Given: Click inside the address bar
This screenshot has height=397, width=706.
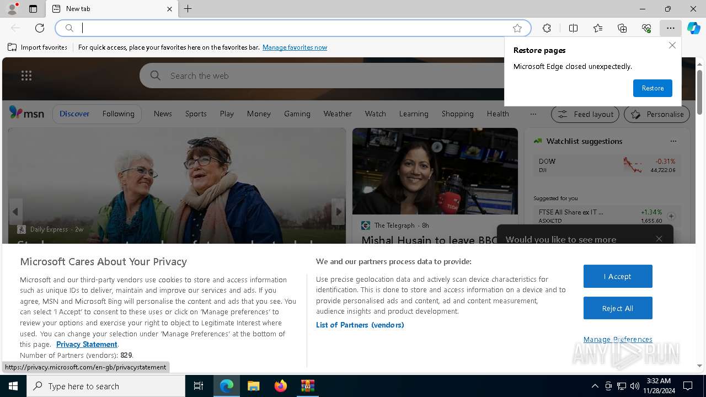Looking at the screenshot, I should click(292, 28).
